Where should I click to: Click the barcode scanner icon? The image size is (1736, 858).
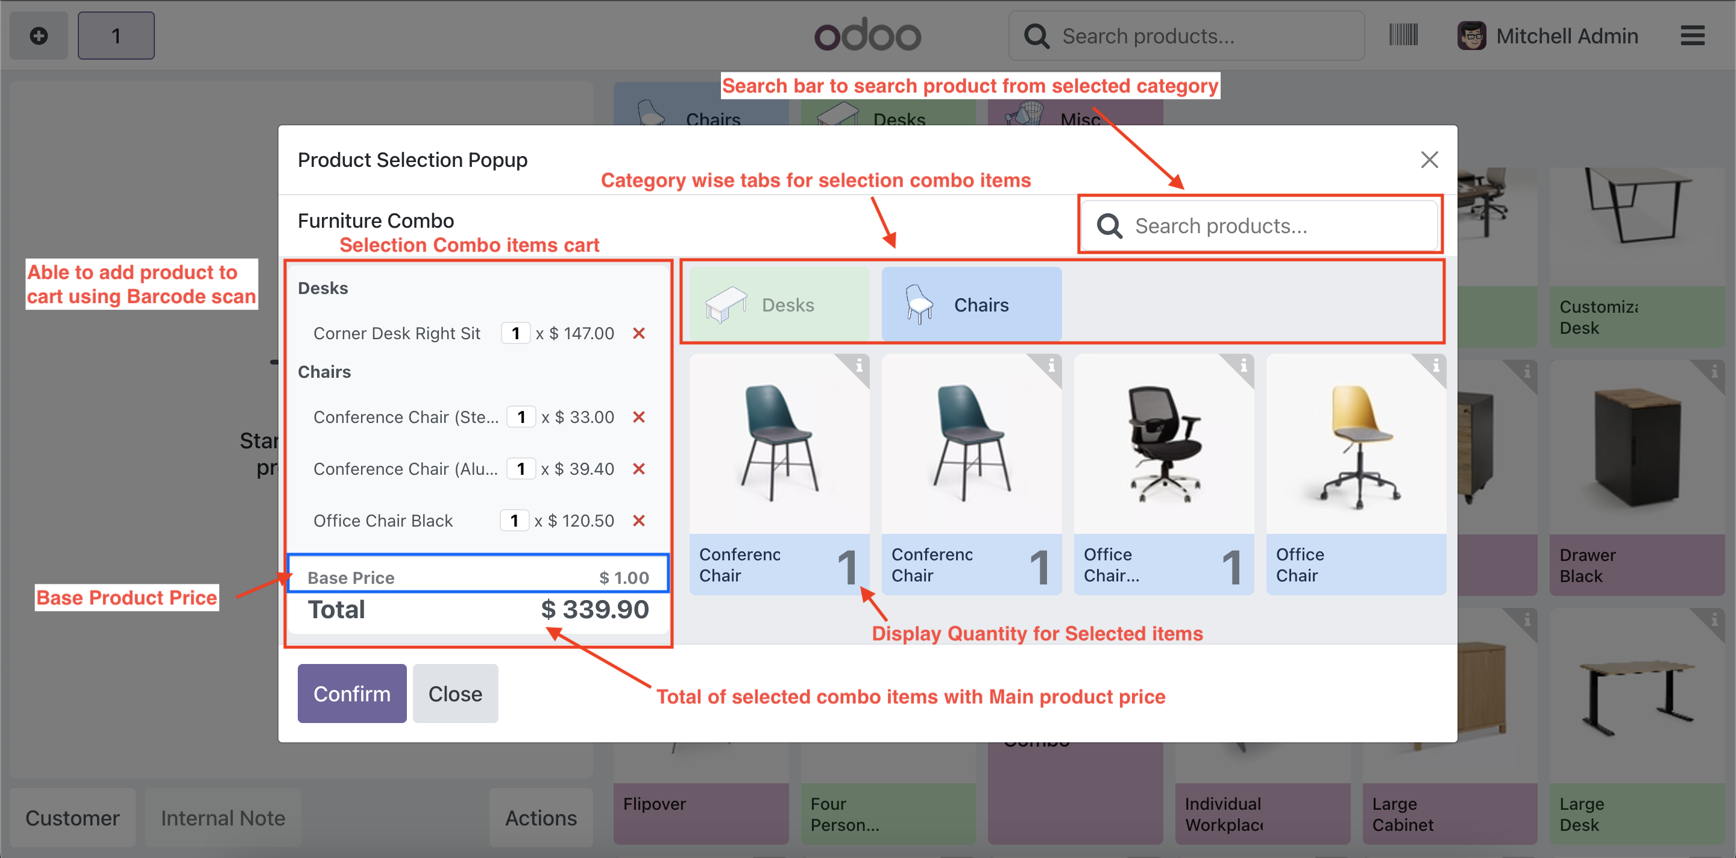point(1403,35)
